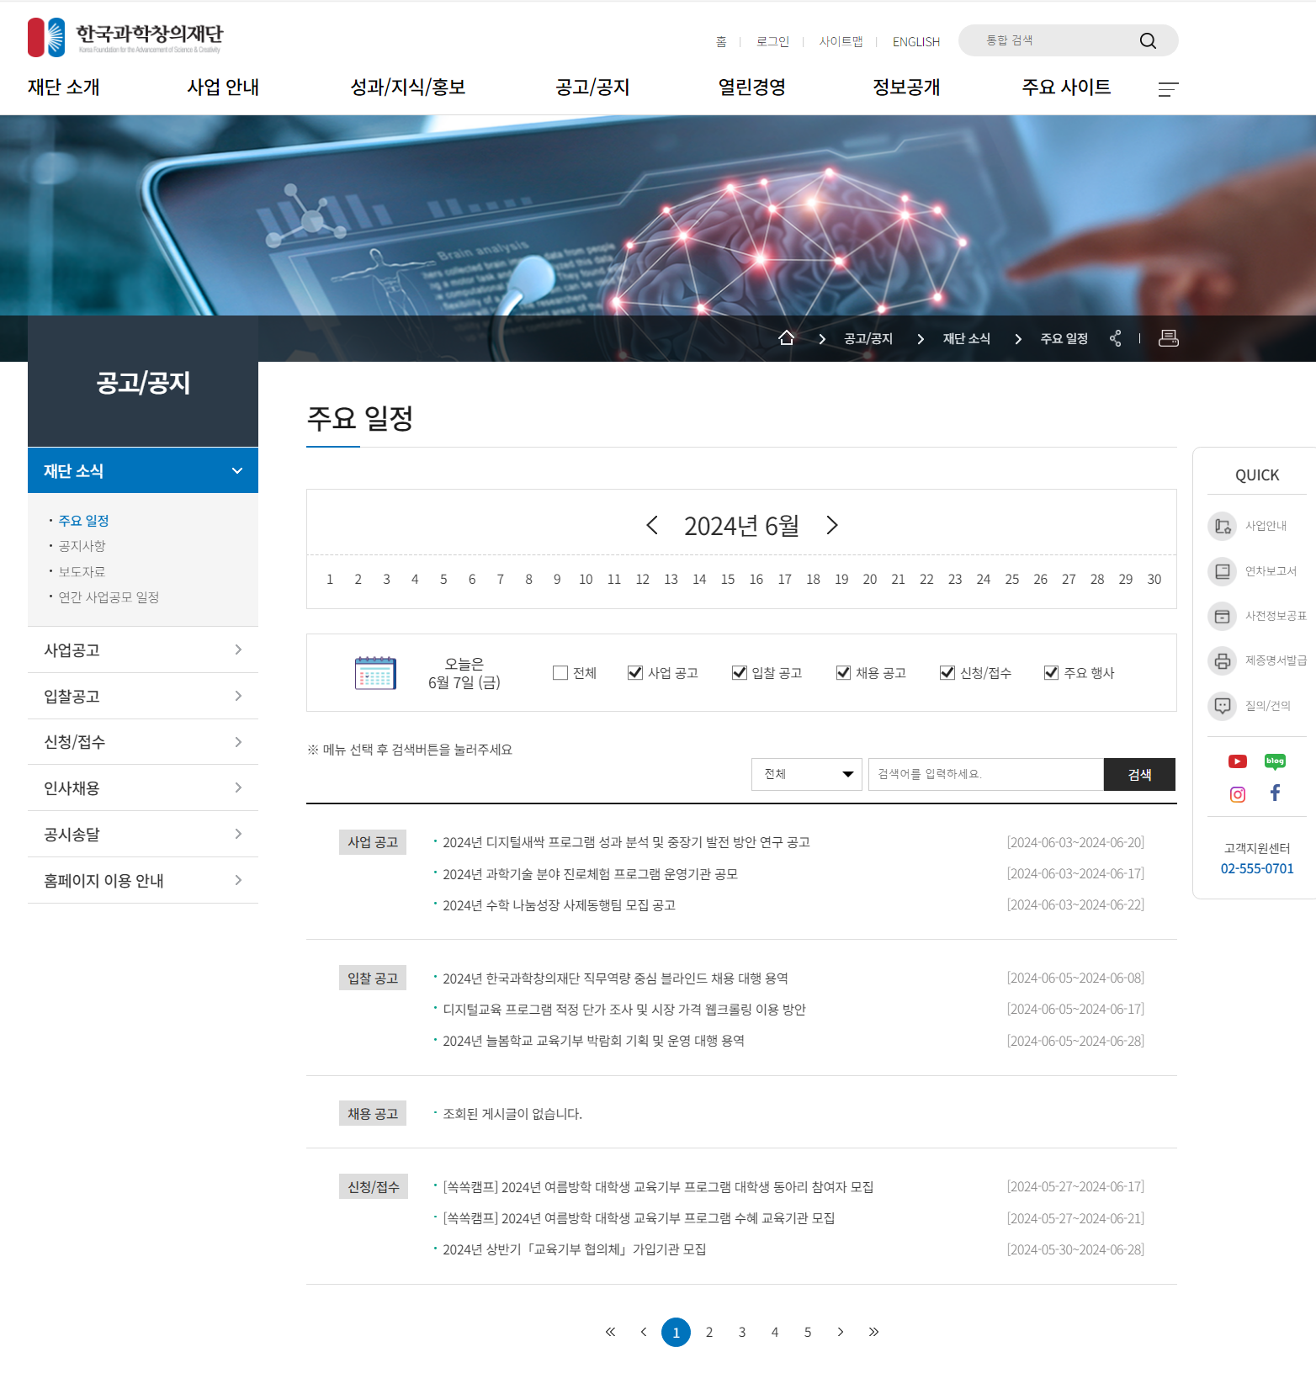This screenshot has height=1384, width=1316.
Task: Open the YouTube channel icon
Action: coord(1238,761)
